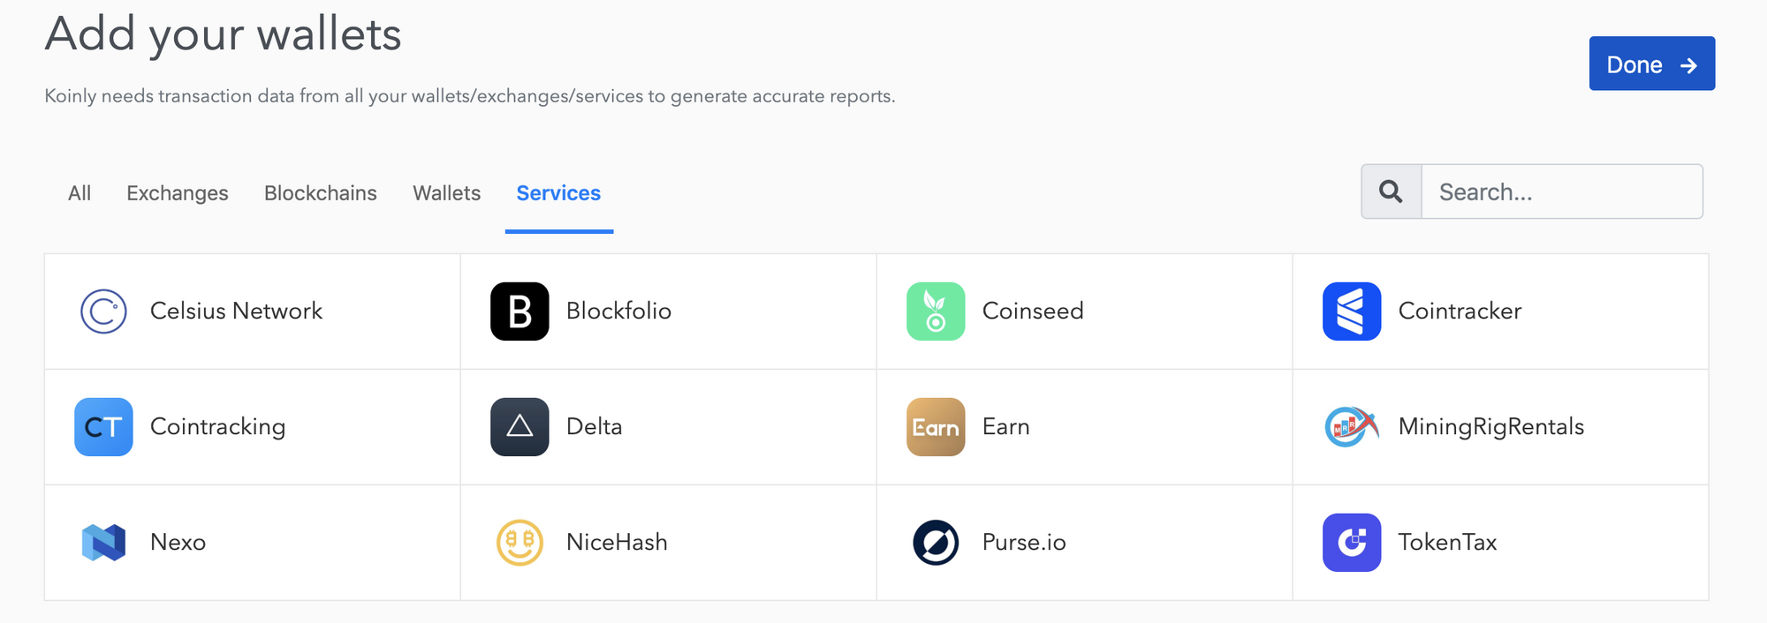Click the blue Cointracker logo icon
1767x623 pixels.
click(1352, 311)
